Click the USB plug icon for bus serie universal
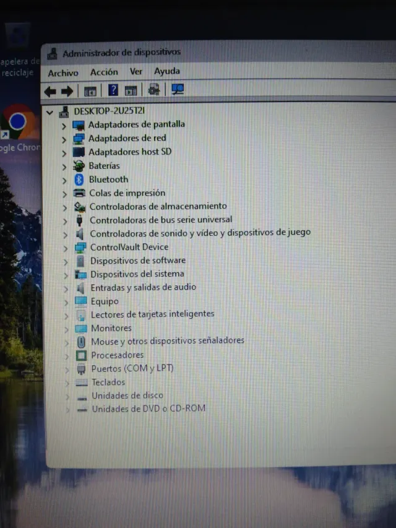396x528 pixels. coord(79,220)
